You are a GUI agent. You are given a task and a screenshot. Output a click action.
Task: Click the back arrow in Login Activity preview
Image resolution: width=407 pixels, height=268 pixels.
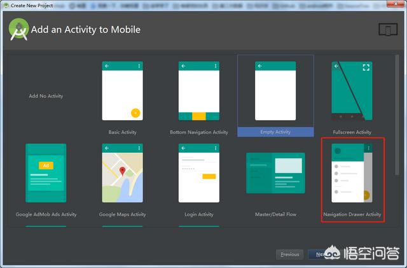(x=183, y=148)
